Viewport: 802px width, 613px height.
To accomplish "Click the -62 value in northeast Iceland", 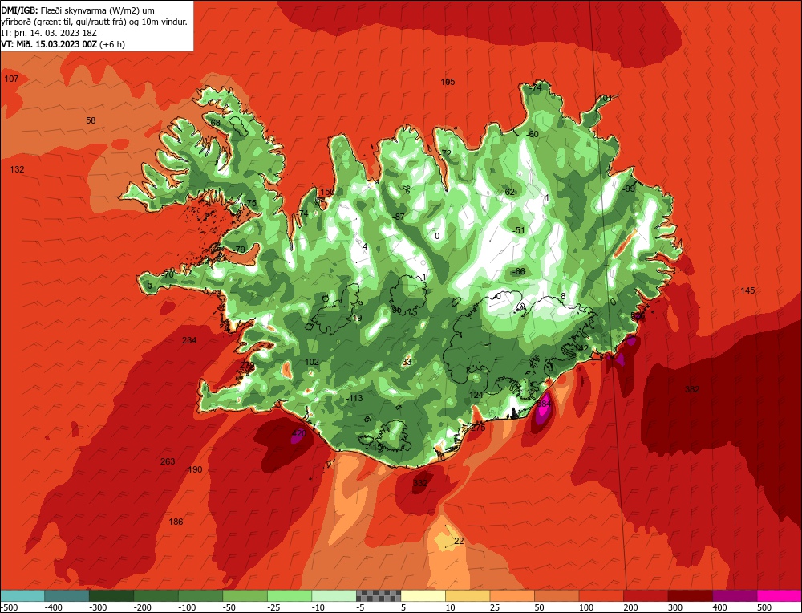I will click(509, 193).
